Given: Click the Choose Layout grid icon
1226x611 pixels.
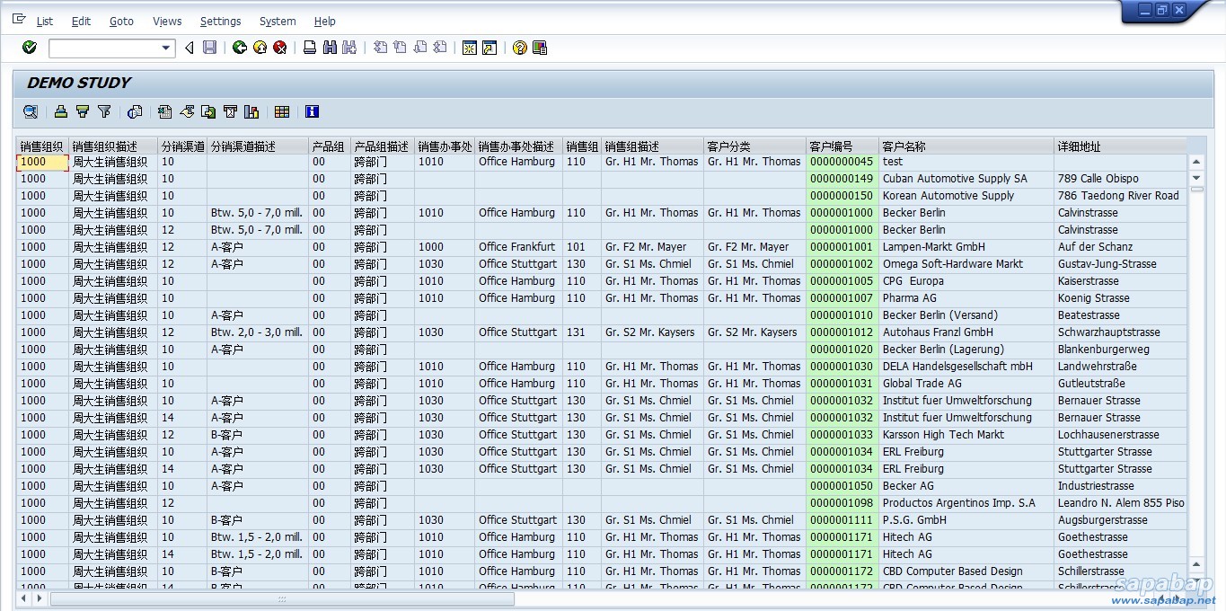Looking at the screenshot, I should tap(282, 111).
